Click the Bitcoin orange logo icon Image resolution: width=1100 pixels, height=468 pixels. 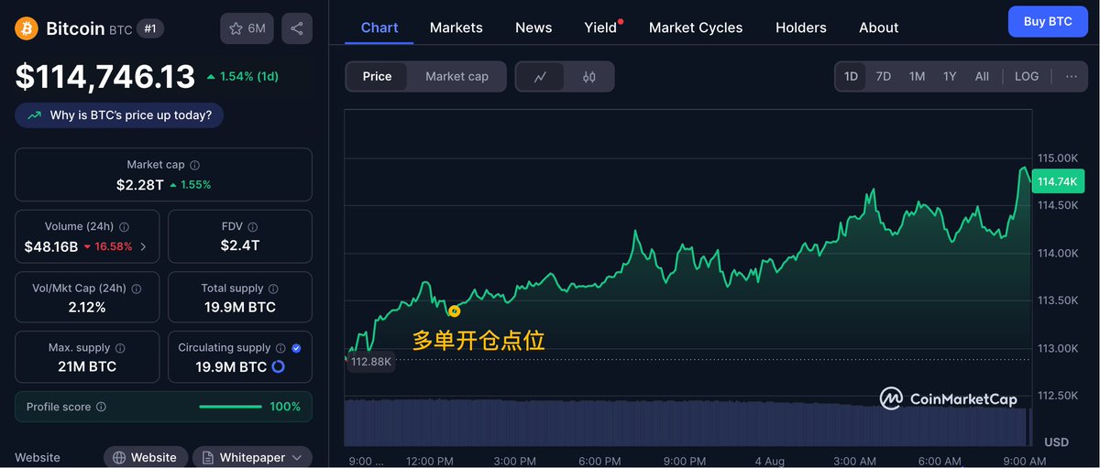click(27, 29)
